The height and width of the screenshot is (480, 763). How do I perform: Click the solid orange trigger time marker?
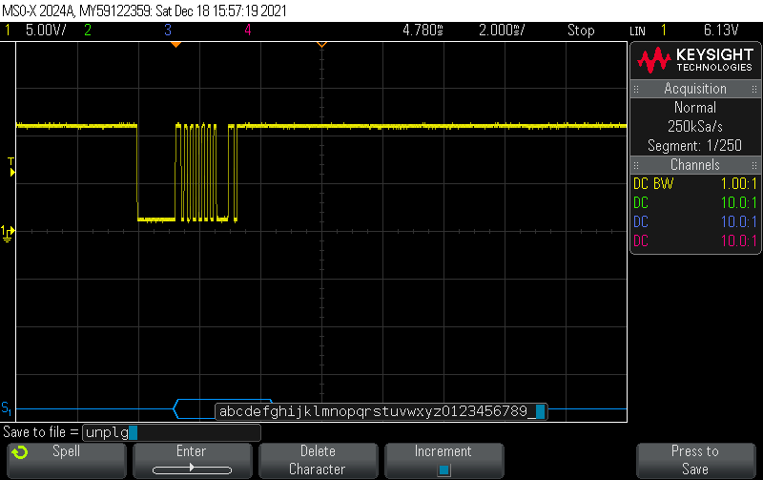coord(176,45)
